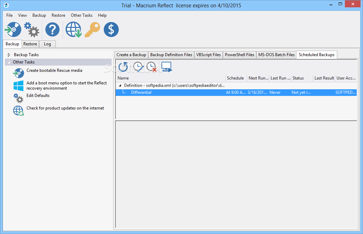
Task: Click the 'At 9:00 A...' schedule cell
Action: click(236, 92)
